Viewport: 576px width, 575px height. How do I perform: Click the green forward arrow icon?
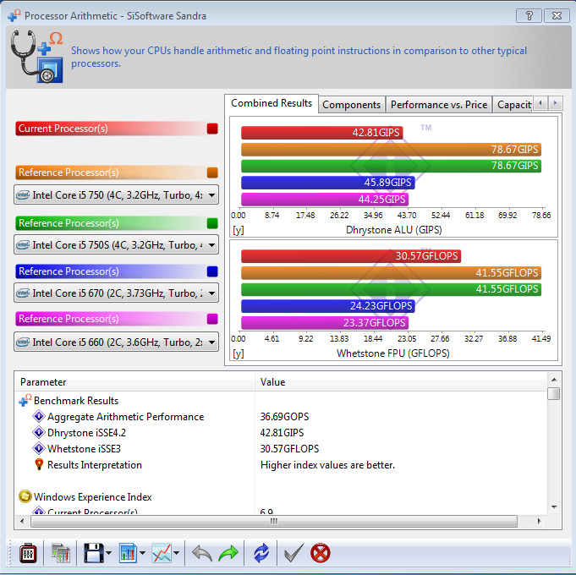[x=228, y=553]
